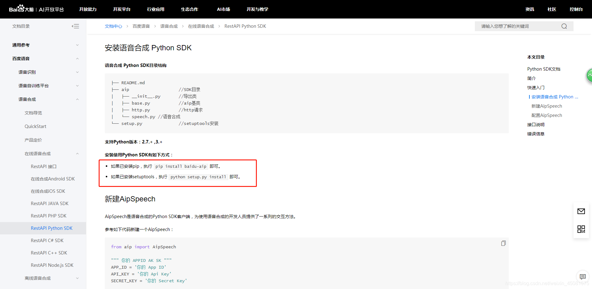
Task: Open the 行业应用 menu
Action: (156, 9)
